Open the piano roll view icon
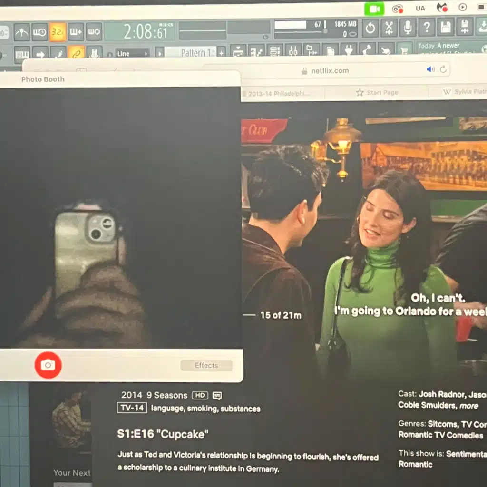Image resolution: width=487 pixels, height=487 pixels. click(256, 51)
